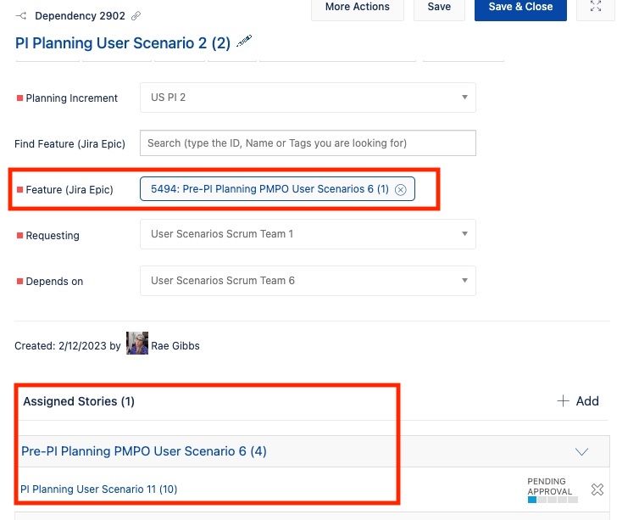The height and width of the screenshot is (520, 639).
Task: Click the Planning Increment label
Action: 72,98
